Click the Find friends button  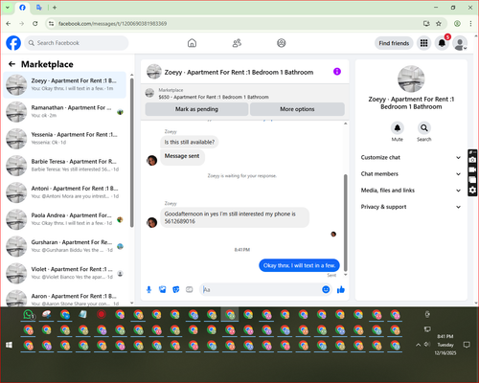tap(394, 43)
